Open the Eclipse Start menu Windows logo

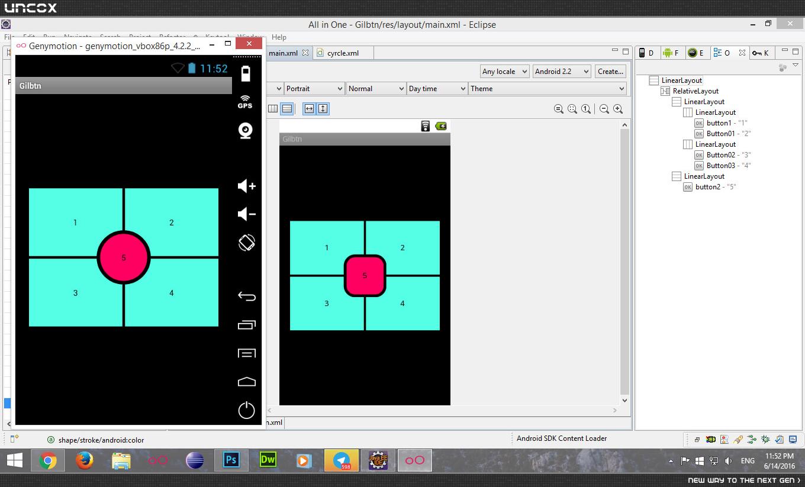(x=14, y=460)
